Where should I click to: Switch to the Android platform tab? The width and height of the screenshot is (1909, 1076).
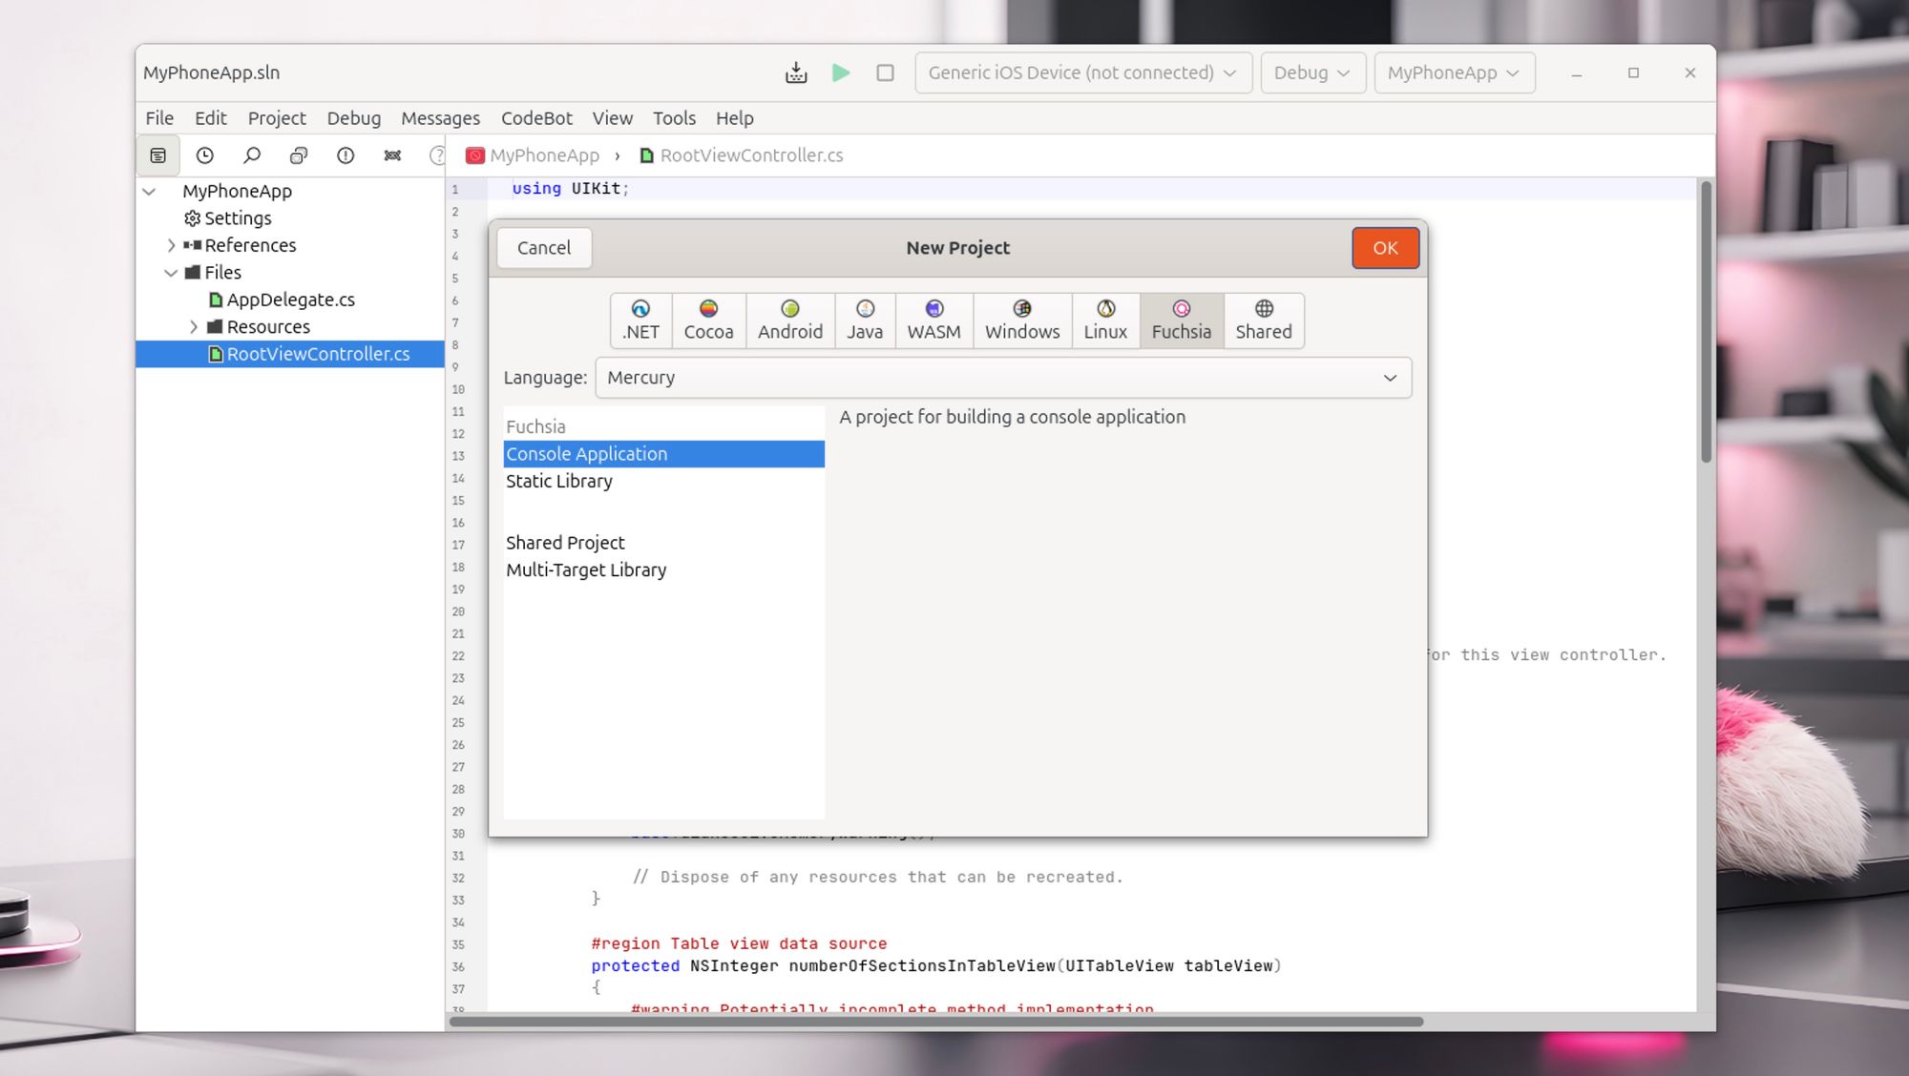tap(790, 321)
